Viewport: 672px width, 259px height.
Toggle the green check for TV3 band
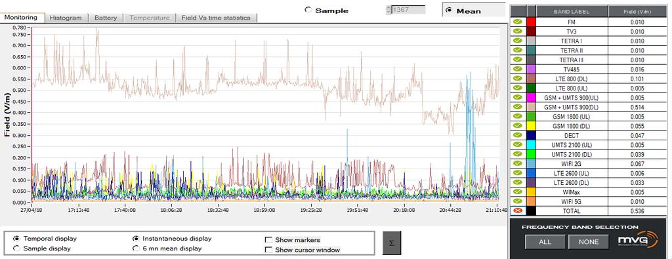click(517, 31)
